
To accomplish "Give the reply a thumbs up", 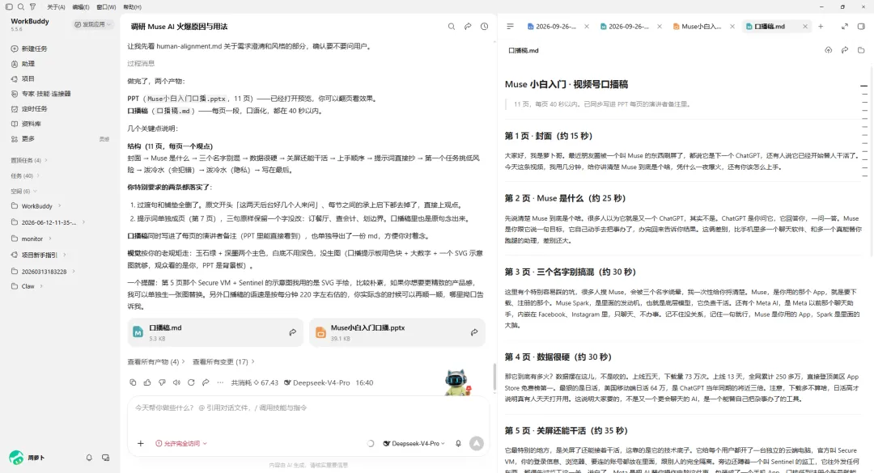I will tap(147, 382).
